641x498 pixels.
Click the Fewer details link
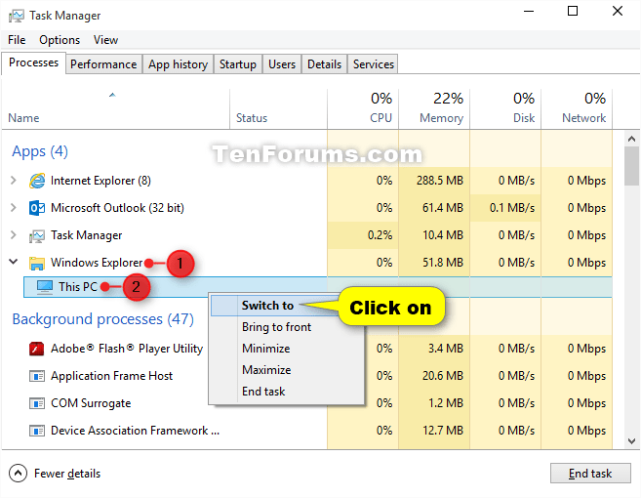67,474
